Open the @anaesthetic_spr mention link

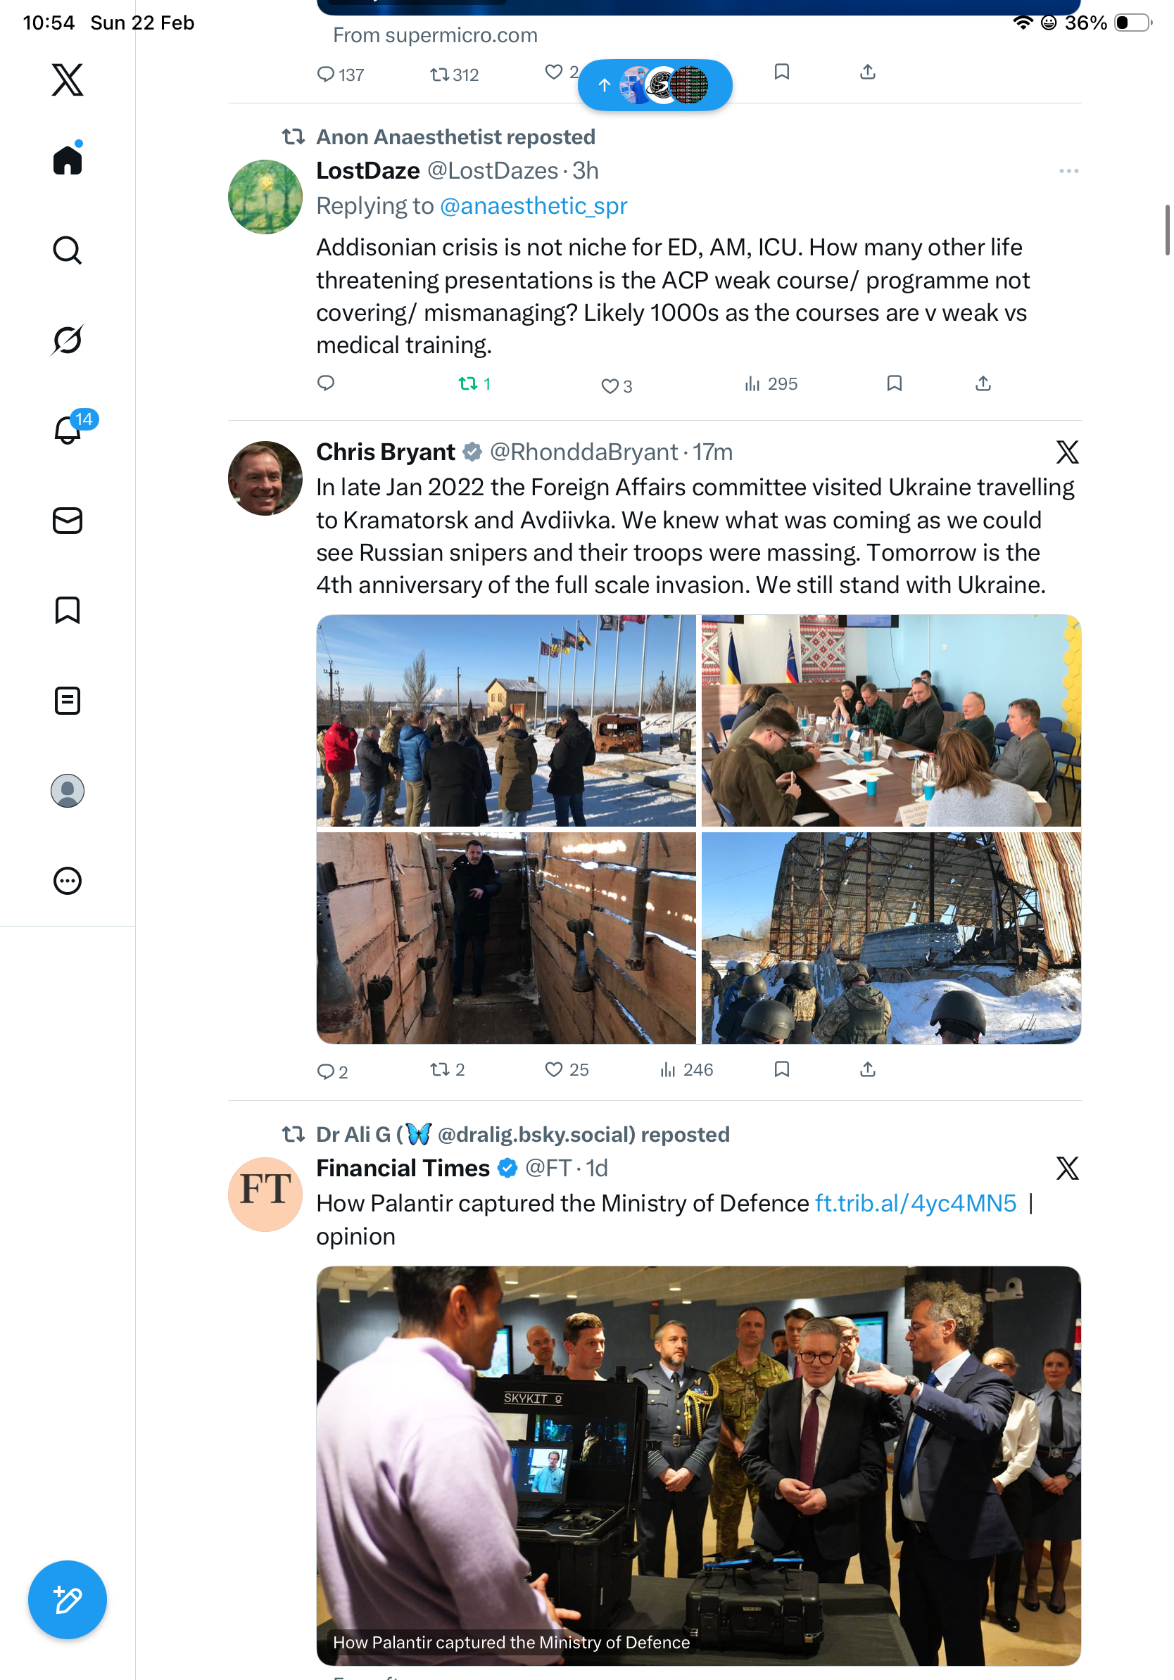pos(533,205)
